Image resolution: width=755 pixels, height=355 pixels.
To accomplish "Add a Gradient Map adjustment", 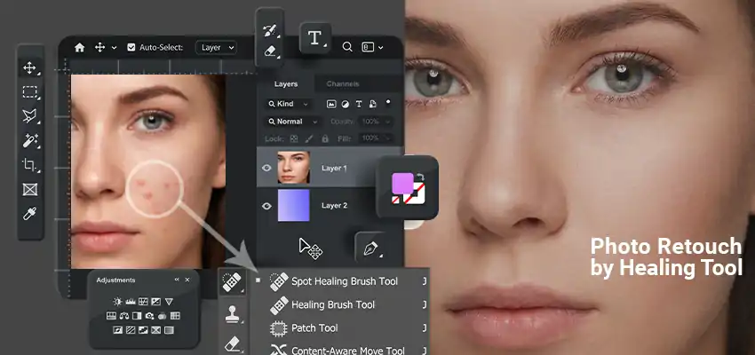I will (169, 330).
